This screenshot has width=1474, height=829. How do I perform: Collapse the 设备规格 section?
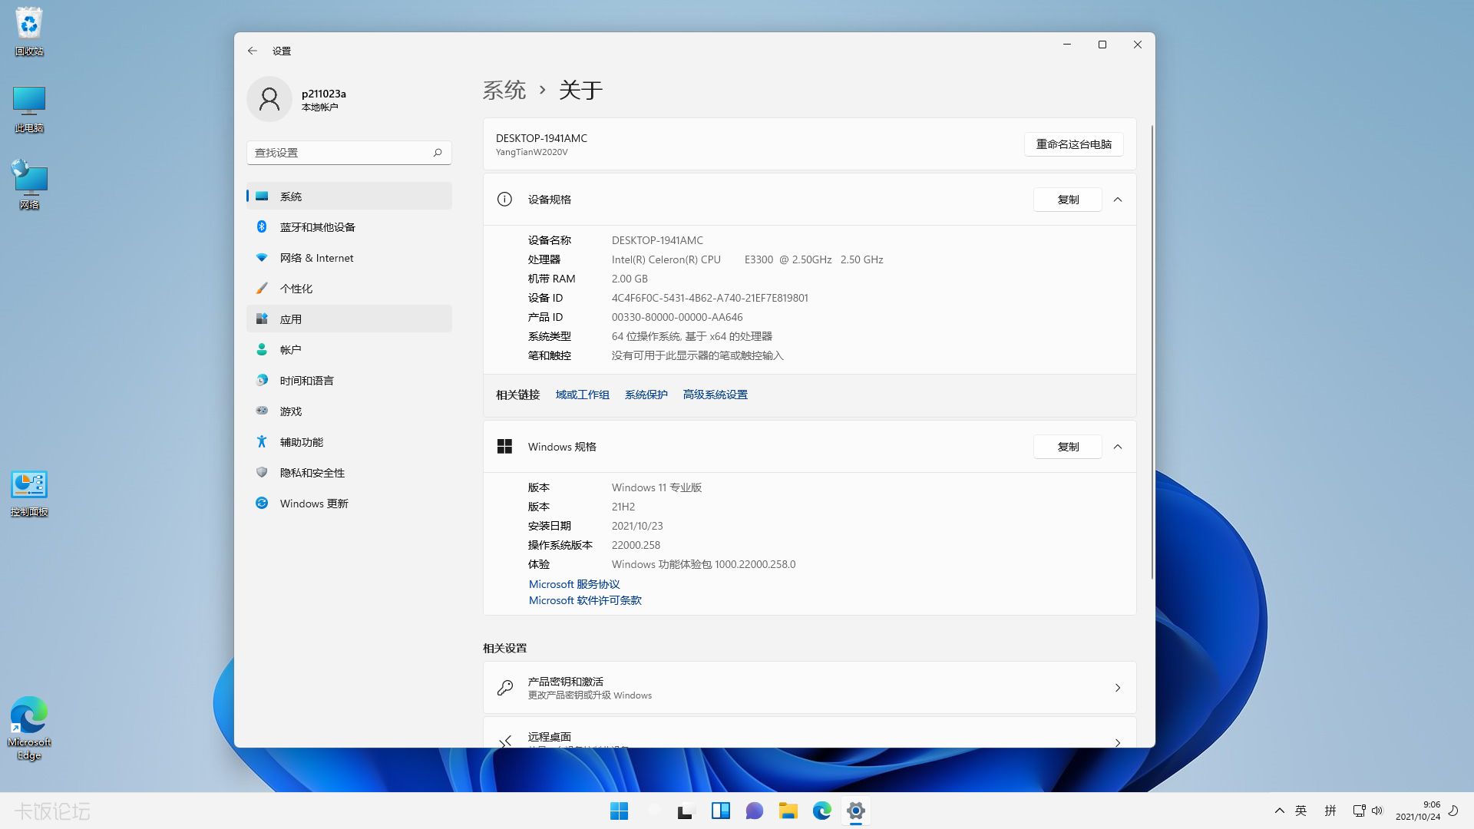[x=1118, y=200]
